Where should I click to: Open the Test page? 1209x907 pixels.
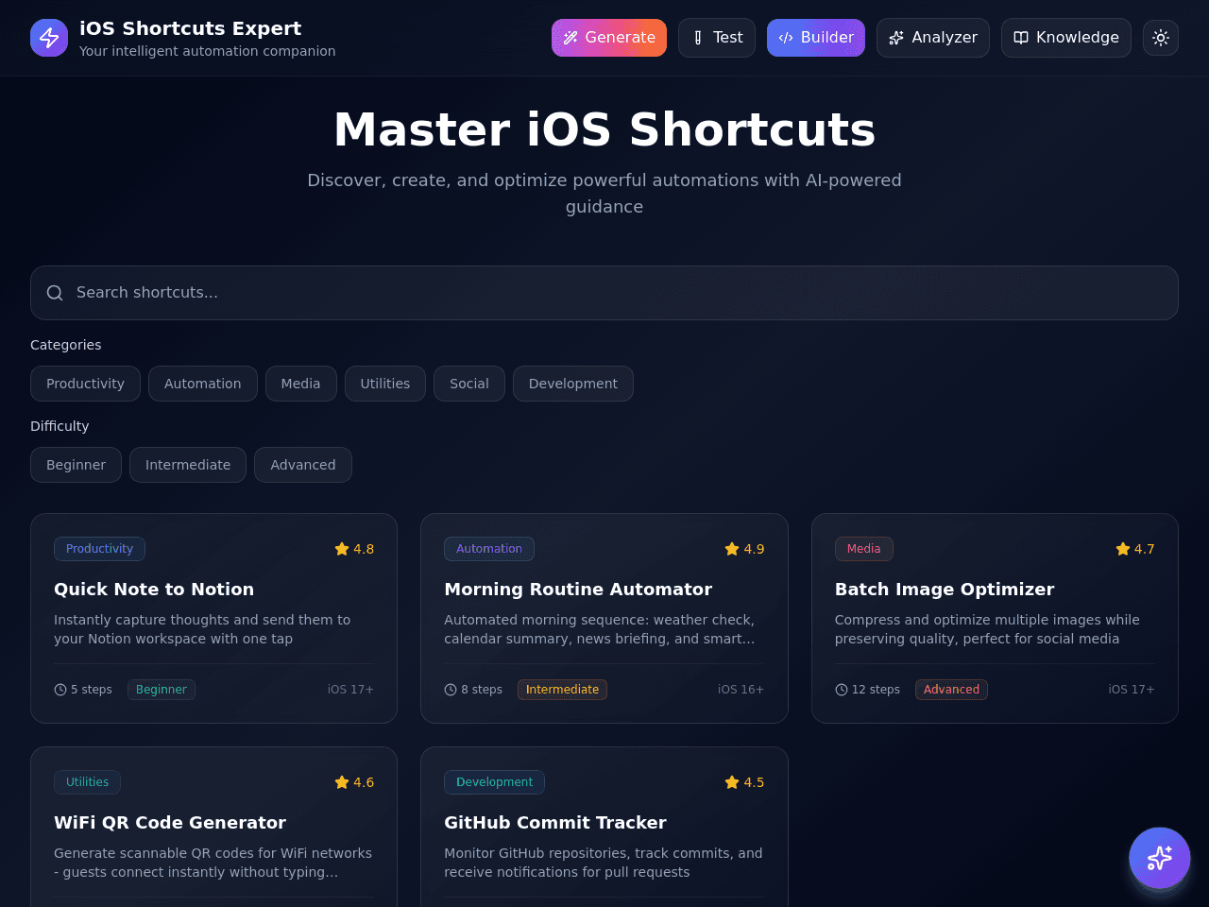pos(717,38)
